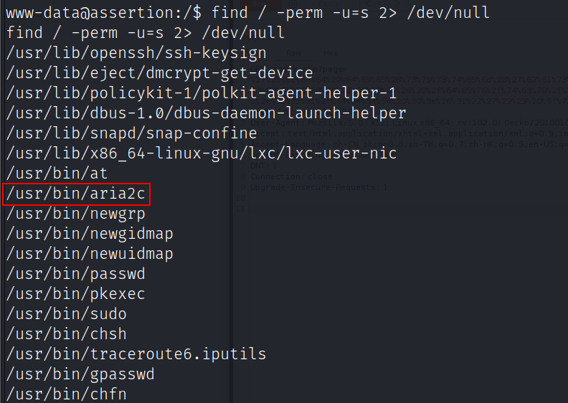The image size is (568, 403).
Task: Click the /usr/bin/passwd output line
Action: coord(76,274)
